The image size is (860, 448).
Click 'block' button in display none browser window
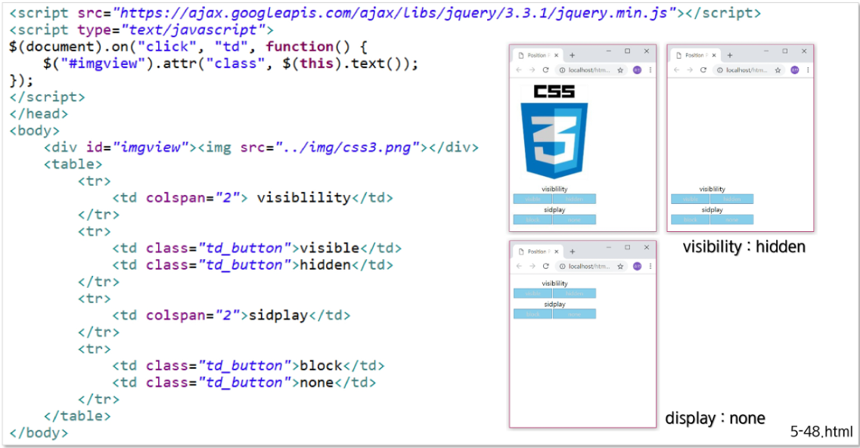click(x=532, y=314)
